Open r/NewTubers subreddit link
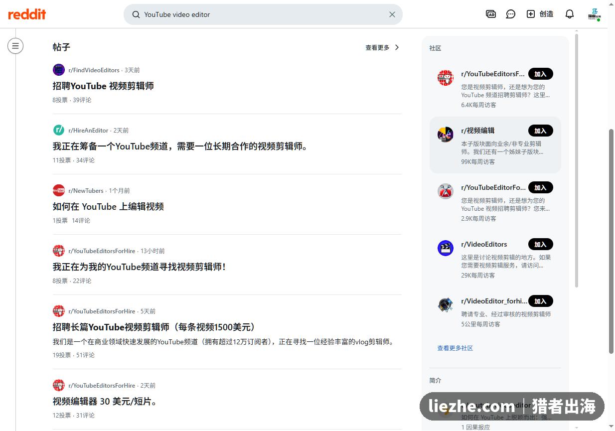 click(86, 191)
